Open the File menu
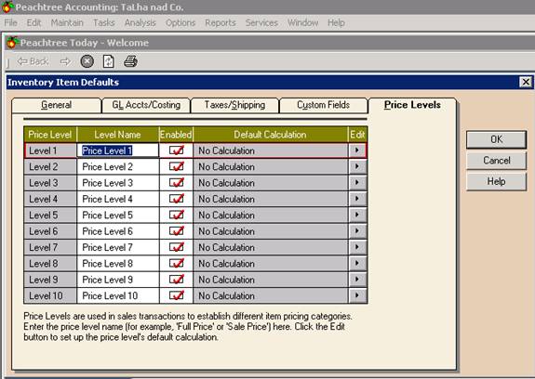The image size is (535, 379). click(x=10, y=23)
